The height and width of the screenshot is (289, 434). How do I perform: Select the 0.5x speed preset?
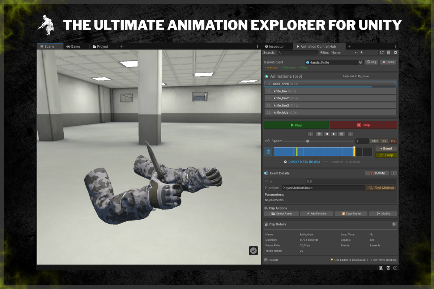375,141
